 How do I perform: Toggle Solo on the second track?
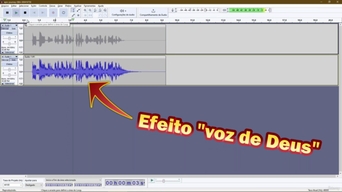click(x=13, y=60)
